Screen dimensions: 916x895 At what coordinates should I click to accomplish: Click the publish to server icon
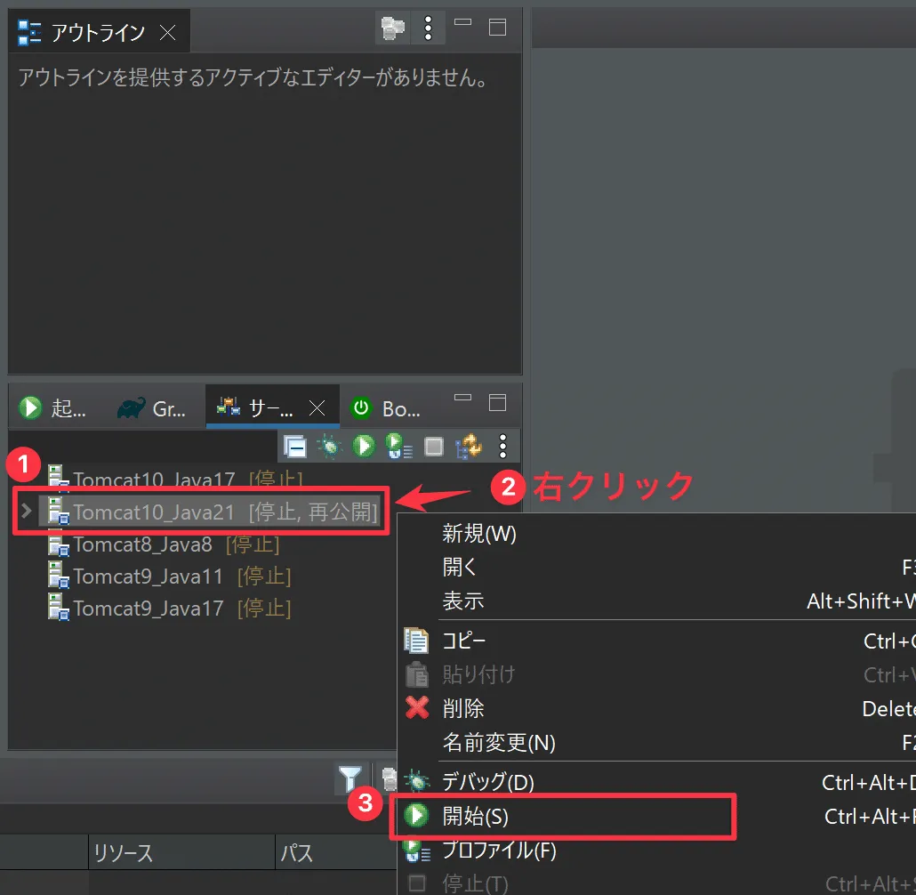click(x=469, y=447)
